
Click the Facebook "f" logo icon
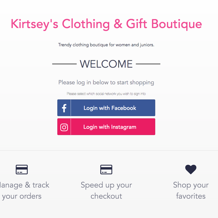[x=64, y=108]
